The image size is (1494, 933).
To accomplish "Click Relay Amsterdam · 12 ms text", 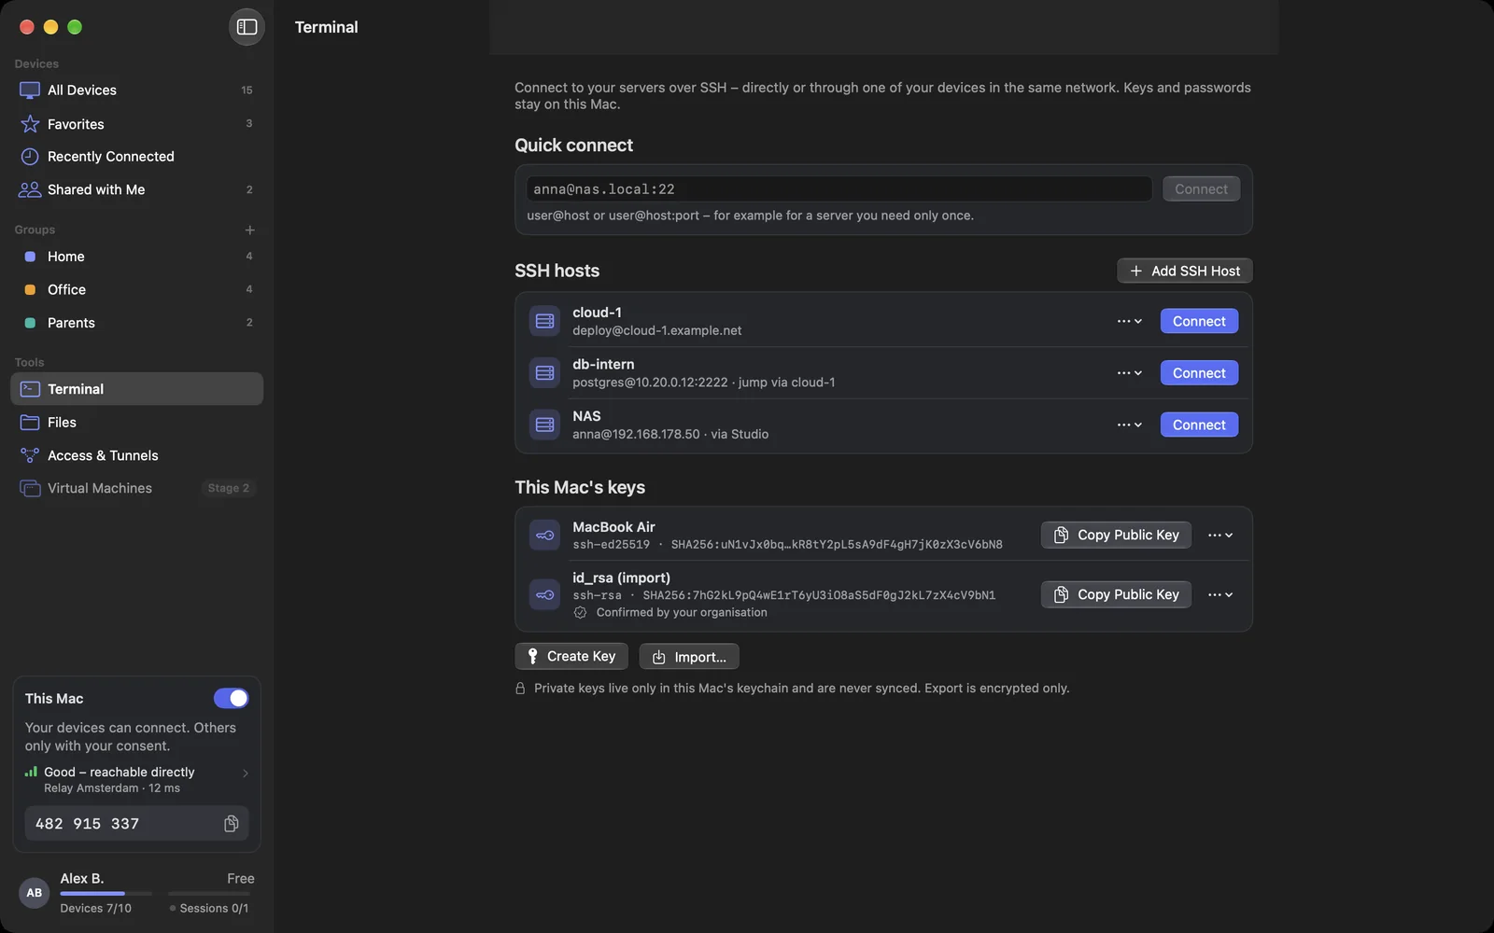I will 112,788.
